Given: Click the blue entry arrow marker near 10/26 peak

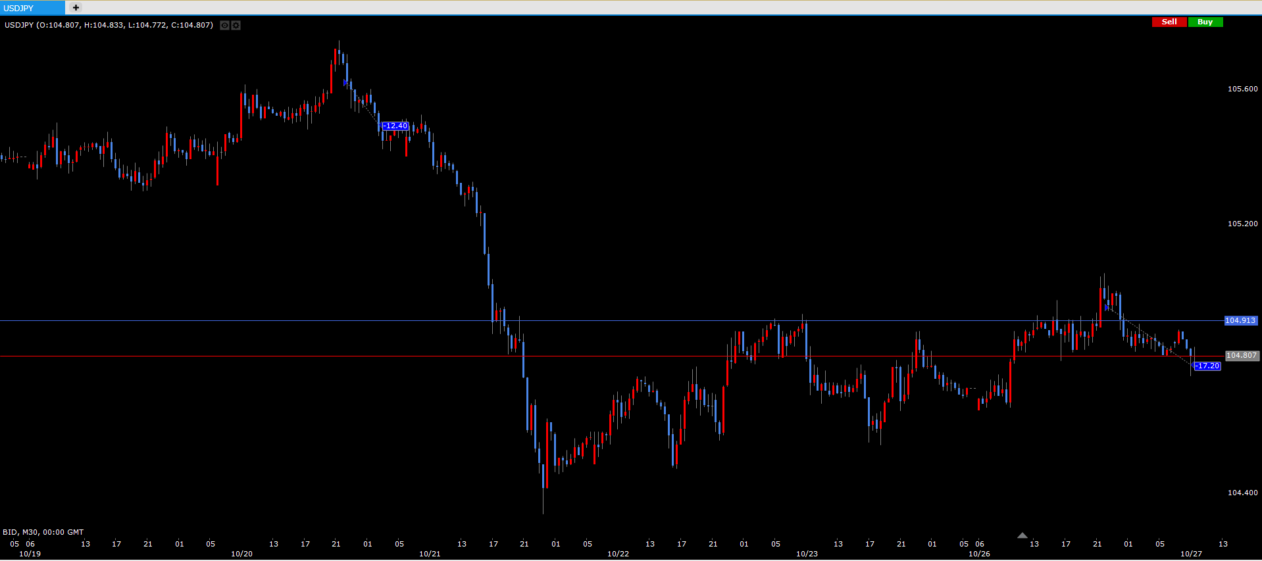Looking at the screenshot, I should click(1107, 307).
